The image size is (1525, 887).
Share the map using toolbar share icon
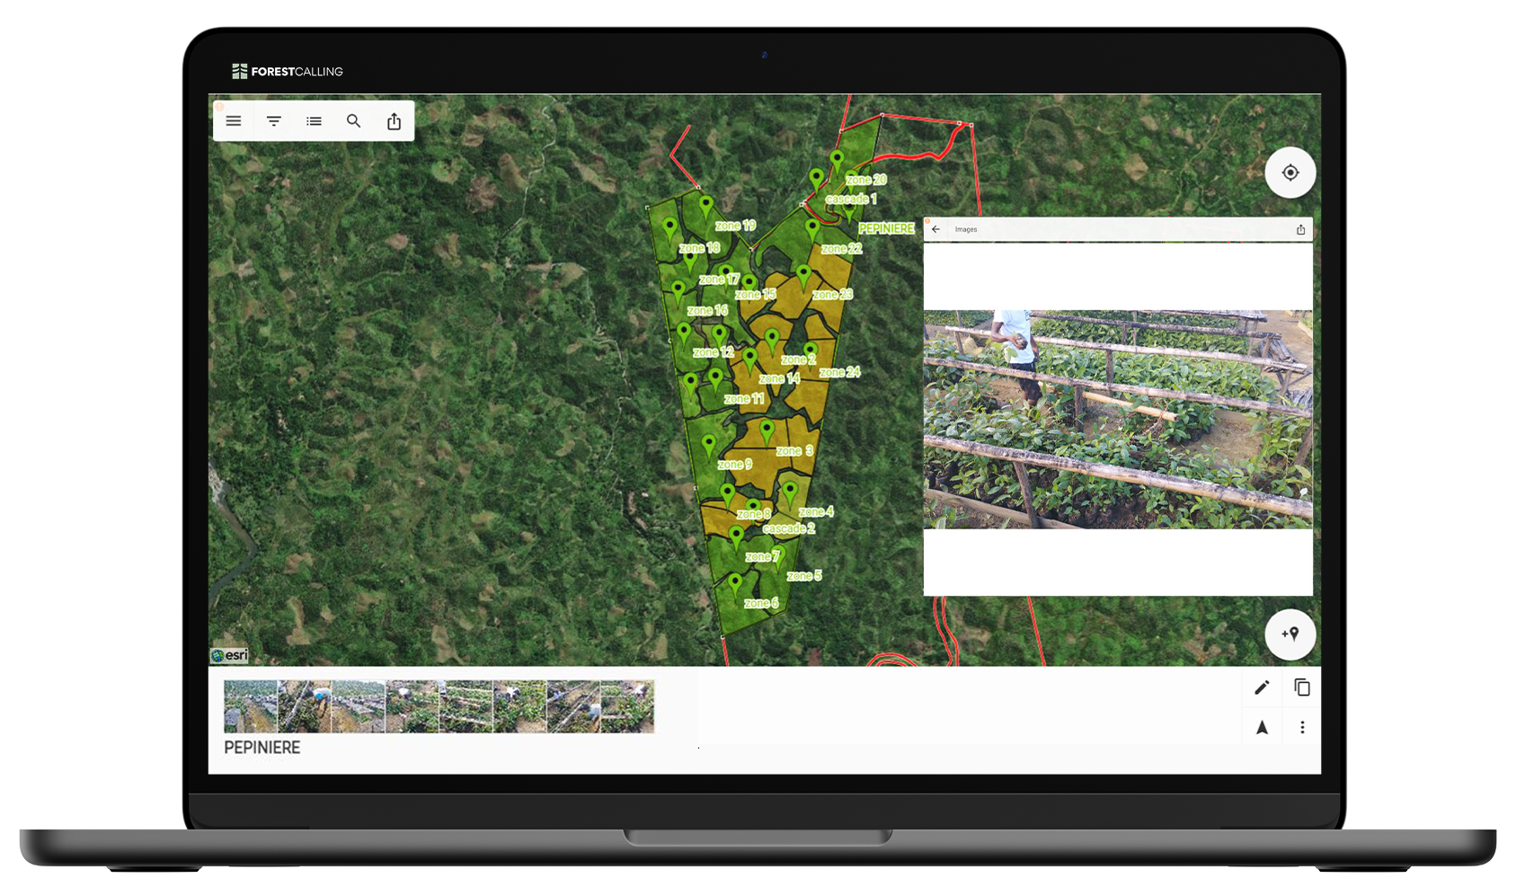click(394, 121)
